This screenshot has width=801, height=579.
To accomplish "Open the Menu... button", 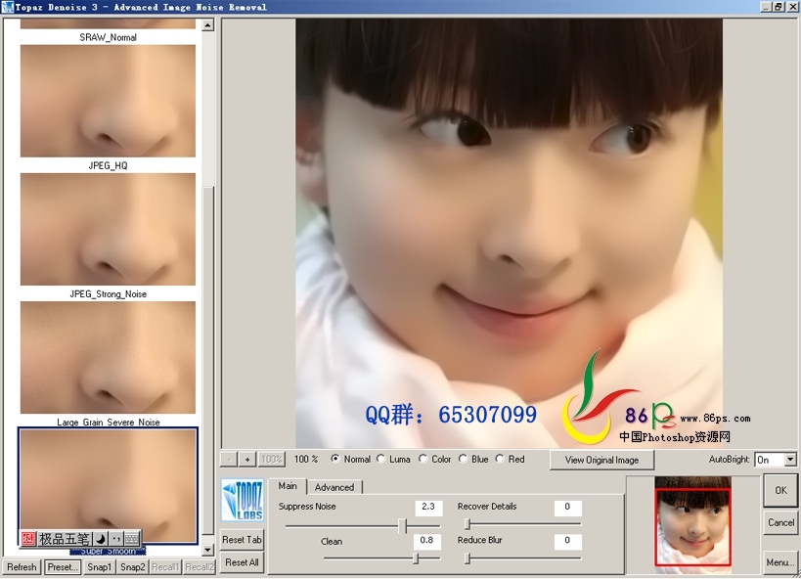I will pyautogui.click(x=780, y=562).
